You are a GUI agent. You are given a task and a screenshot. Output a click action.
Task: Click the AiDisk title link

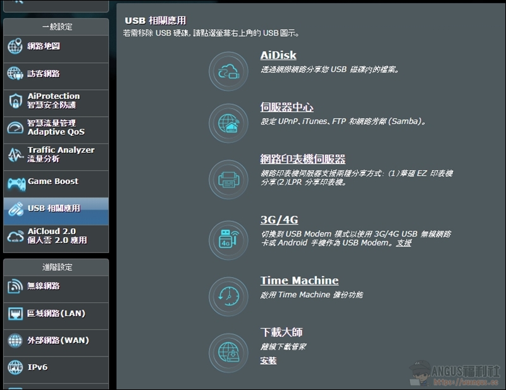(278, 56)
